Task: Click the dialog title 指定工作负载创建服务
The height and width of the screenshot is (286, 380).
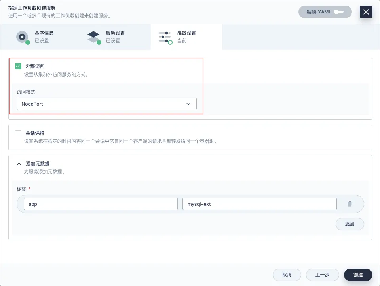Action: pyautogui.click(x=32, y=8)
